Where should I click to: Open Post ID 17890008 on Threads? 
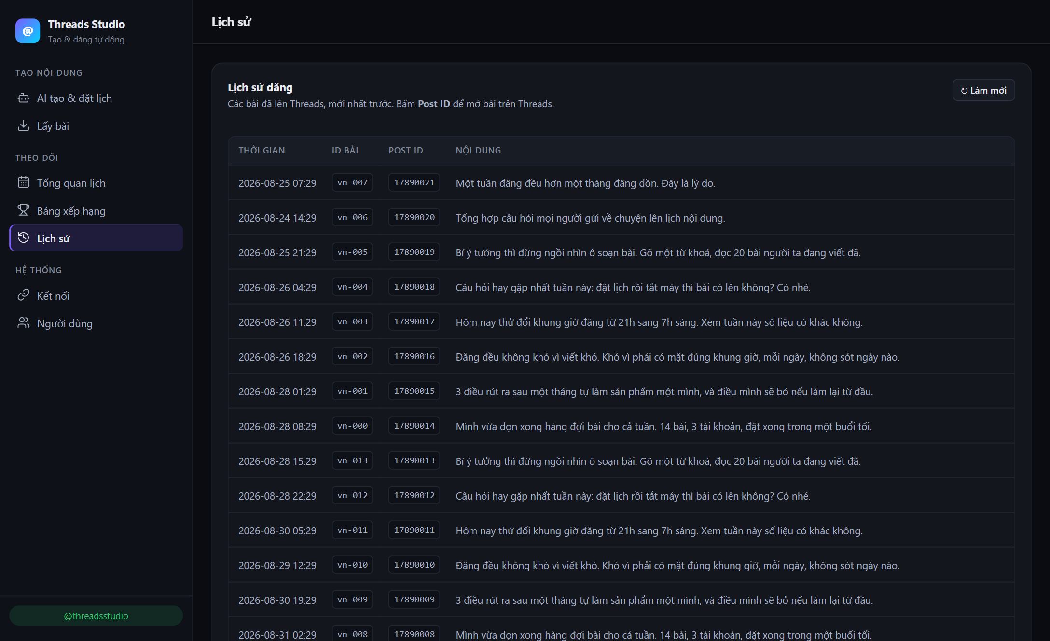[414, 634]
